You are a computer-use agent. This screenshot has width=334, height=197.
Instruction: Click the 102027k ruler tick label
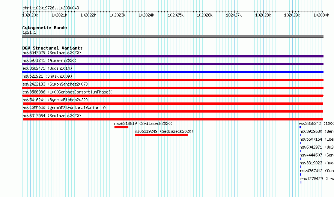click(x=234, y=15)
